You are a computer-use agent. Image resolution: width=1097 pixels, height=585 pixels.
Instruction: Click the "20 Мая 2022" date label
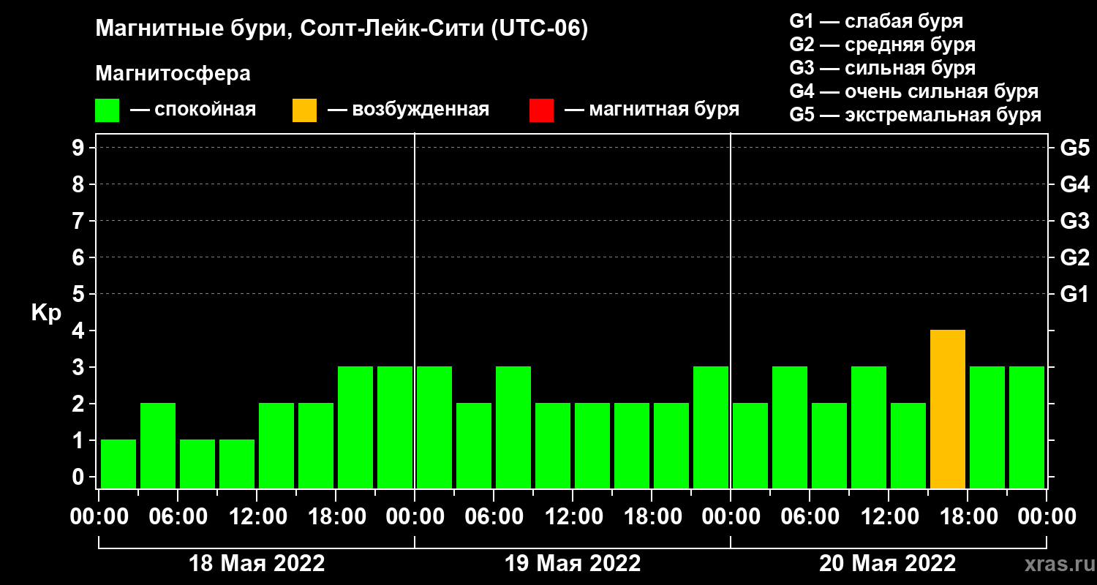pyautogui.click(x=888, y=563)
